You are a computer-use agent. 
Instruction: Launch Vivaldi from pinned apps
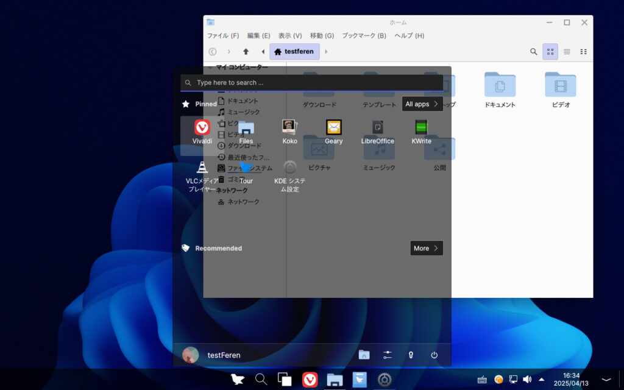[x=202, y=132]
